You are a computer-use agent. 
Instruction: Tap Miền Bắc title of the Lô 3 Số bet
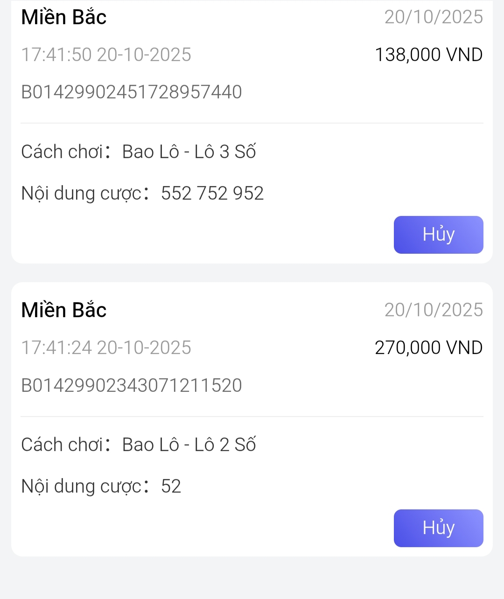tap(64, 17)
